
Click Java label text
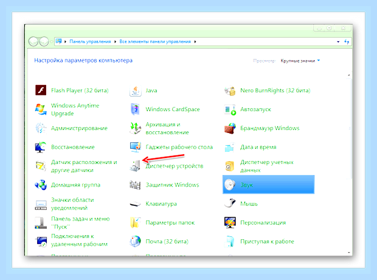[x=151, y=90]
